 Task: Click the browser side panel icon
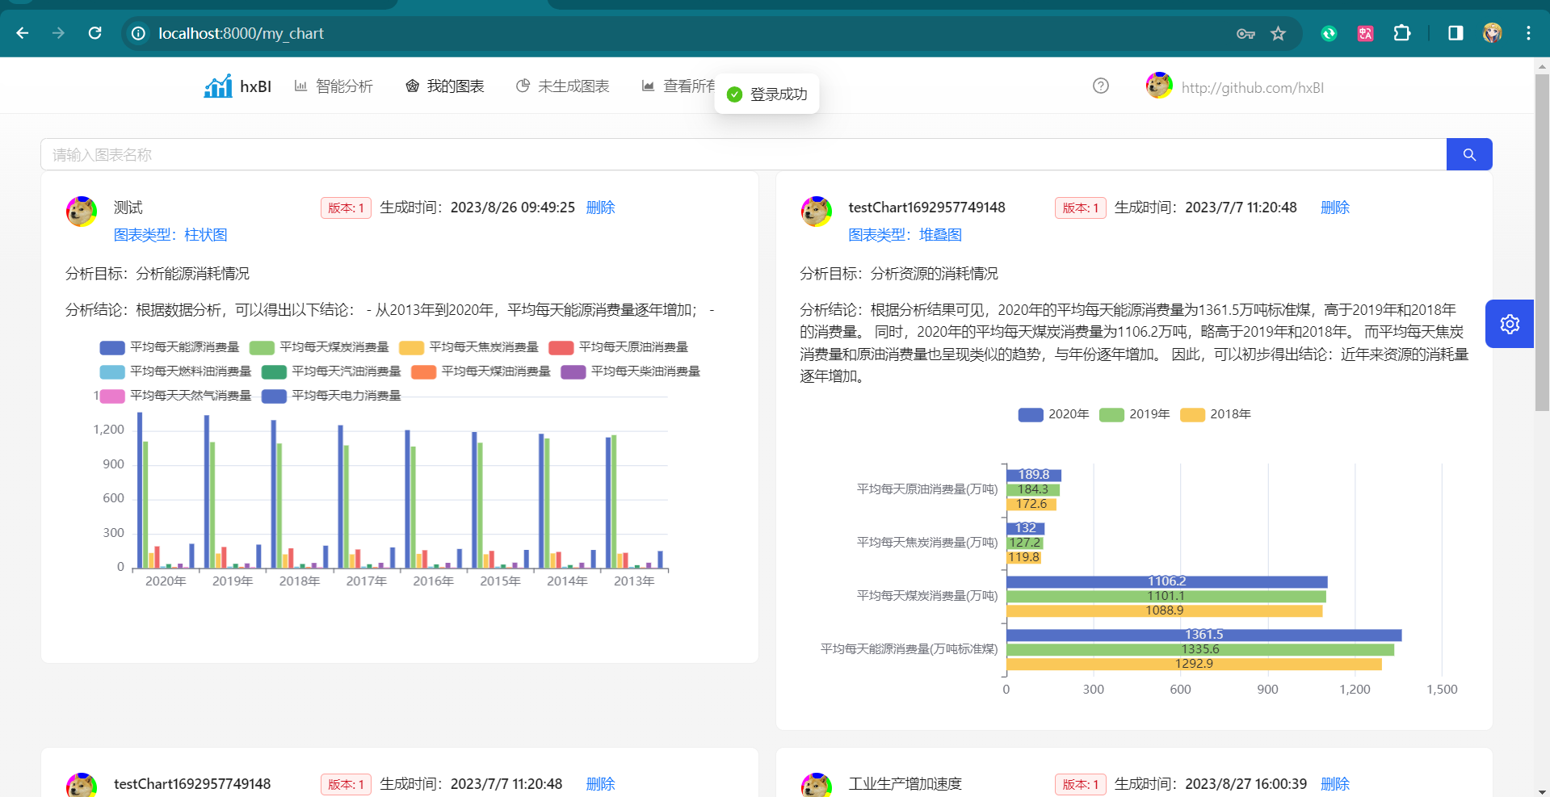coord(1455,33)
